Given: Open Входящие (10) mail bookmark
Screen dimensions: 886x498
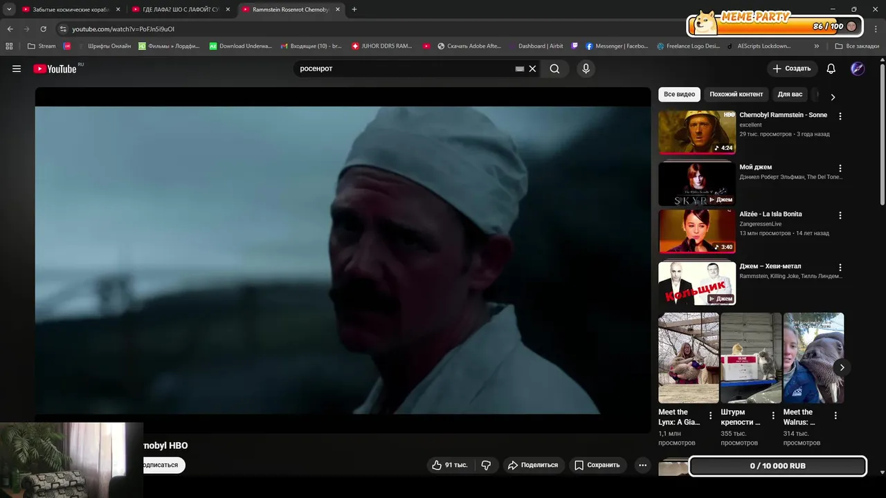Looking at the screenshot, I should click(311, 46).
